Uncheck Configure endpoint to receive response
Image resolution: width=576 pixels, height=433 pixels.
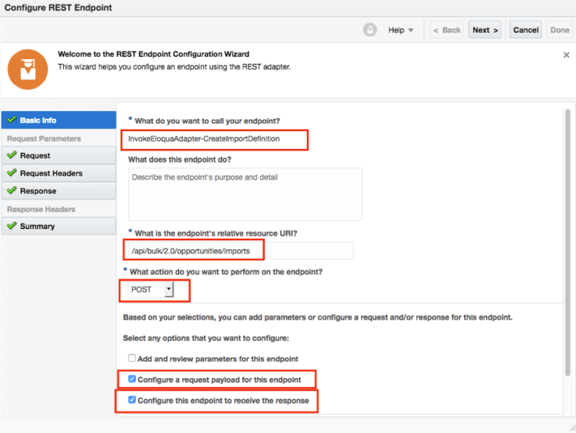pyautogui.click(x=132, y=400)
